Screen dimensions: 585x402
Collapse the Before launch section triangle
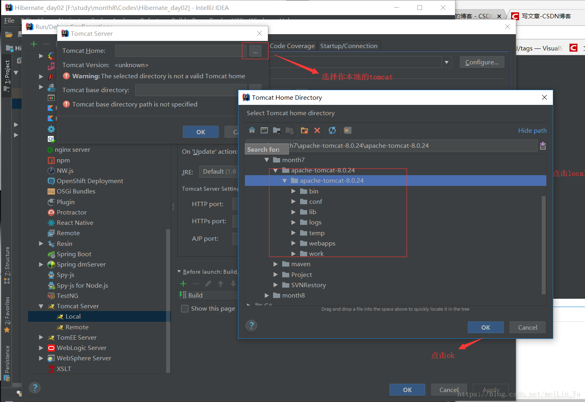pyautogui.click(x=179, y=272)
